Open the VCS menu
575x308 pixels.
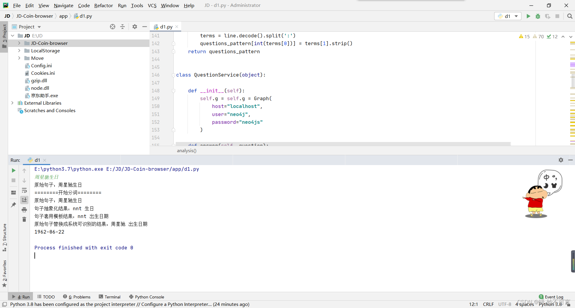[152, 5]
